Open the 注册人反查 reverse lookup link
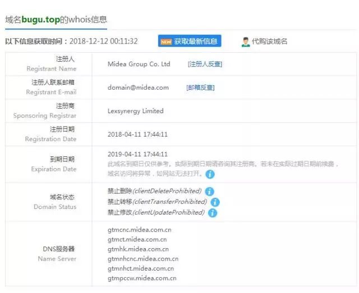Image resolution: width=359 pixels, height=293 pixels. (205, 64)
